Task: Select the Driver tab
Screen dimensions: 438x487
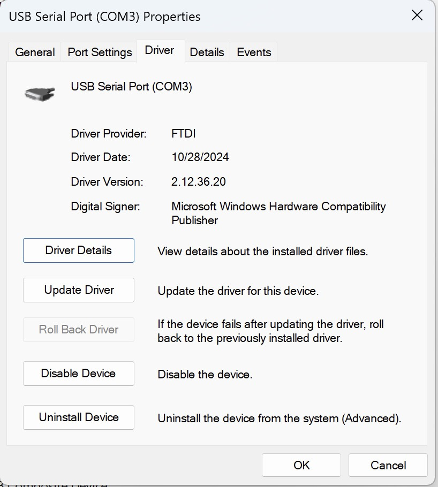Action: pos(160,51)
